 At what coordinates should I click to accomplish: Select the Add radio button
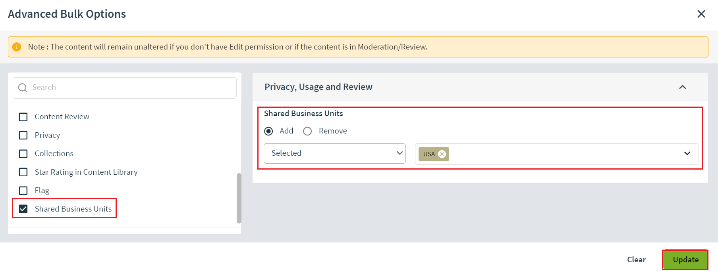(x=268, y=131)
